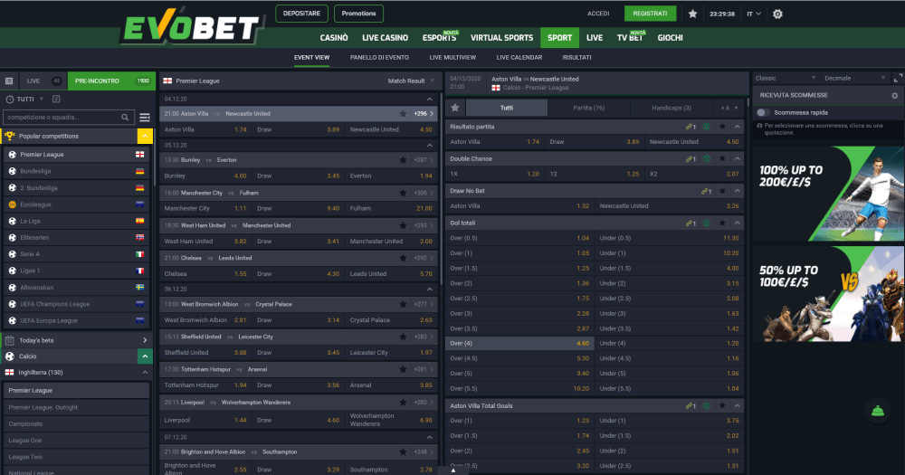Star the Chelsea vs Leeds United match

click(403, 258)
